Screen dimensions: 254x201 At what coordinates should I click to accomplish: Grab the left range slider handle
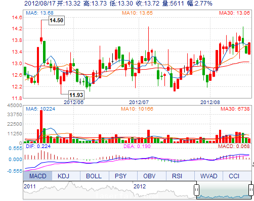(x=196, y=190)
